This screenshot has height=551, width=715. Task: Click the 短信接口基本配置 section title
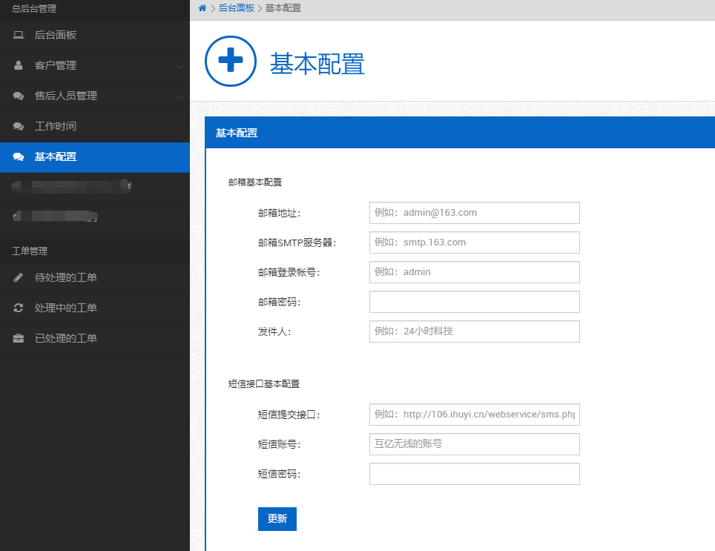264,384
